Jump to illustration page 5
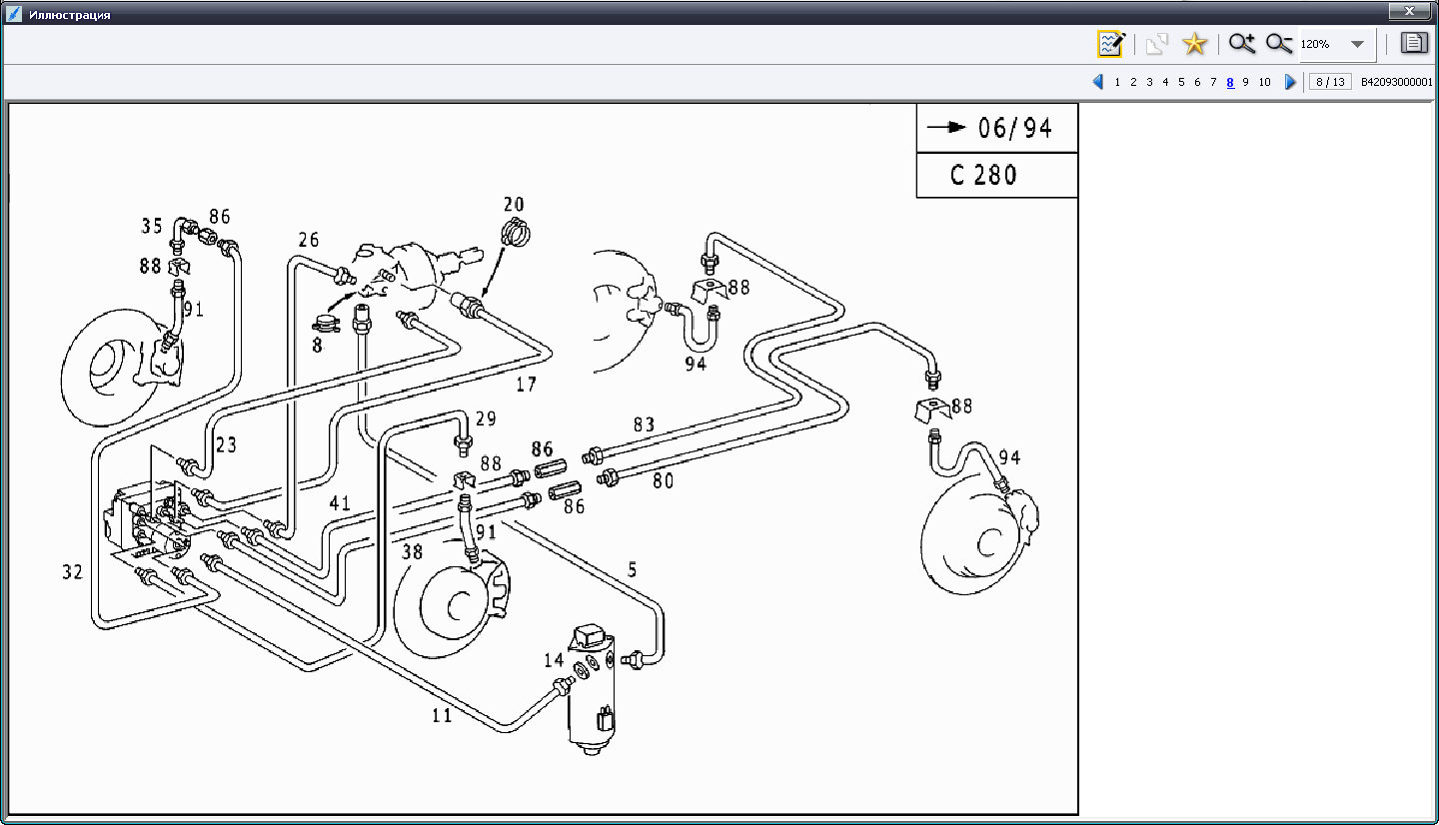Screen dimensions: 1439x825 click(x=1181, y=83)
